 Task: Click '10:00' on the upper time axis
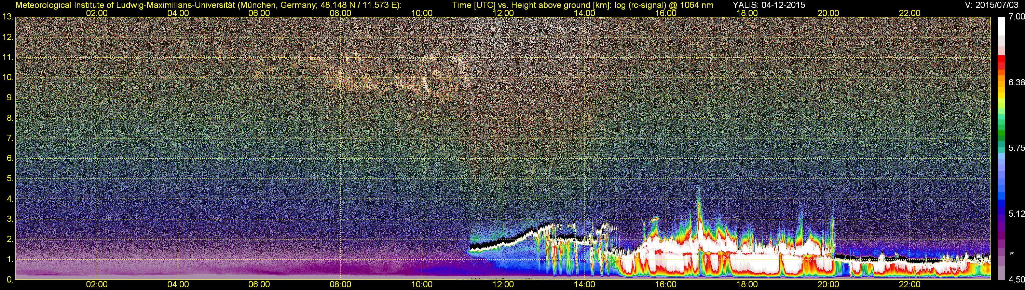422,13
